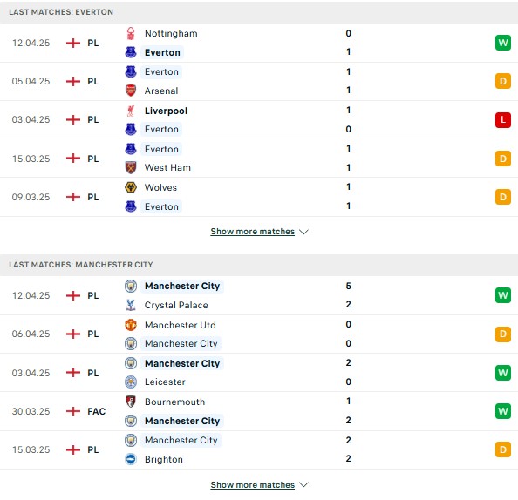Click the Bournemouth club crest icon
The image size is (518, 500).
coord(131,402)
